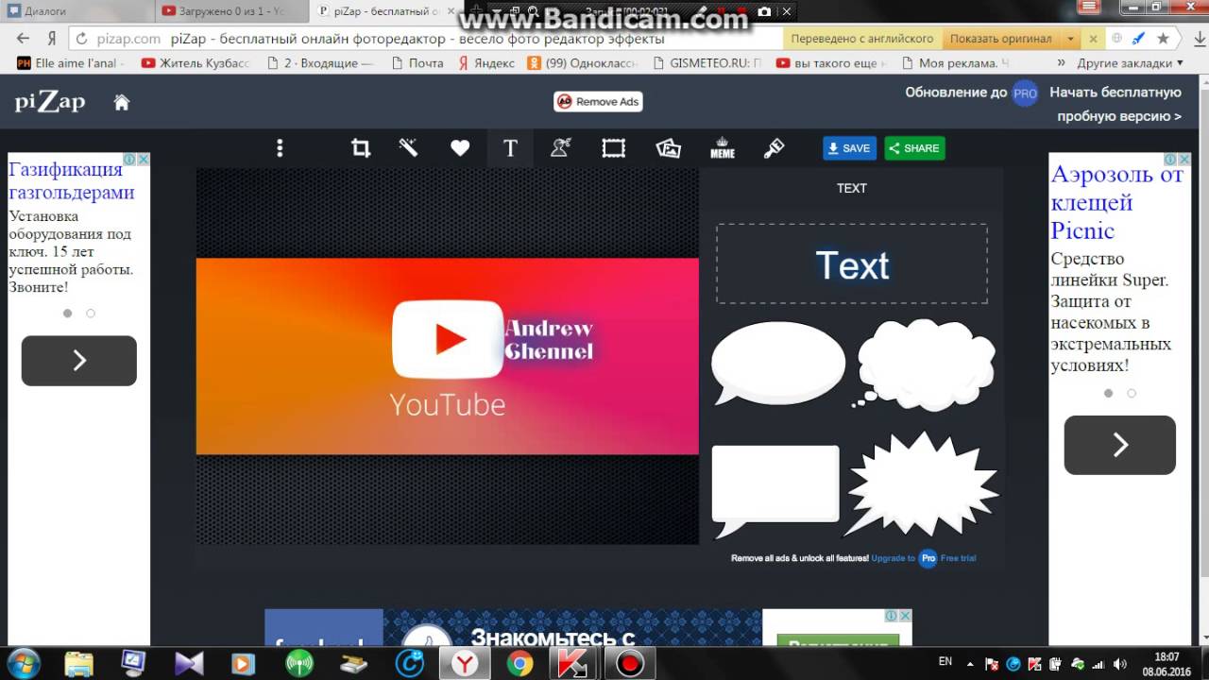Screen dimensions: 1209x680
Task: Open the Газификация газгольдерами ad link
Action: pyautogui.click(x=72, y=180)
